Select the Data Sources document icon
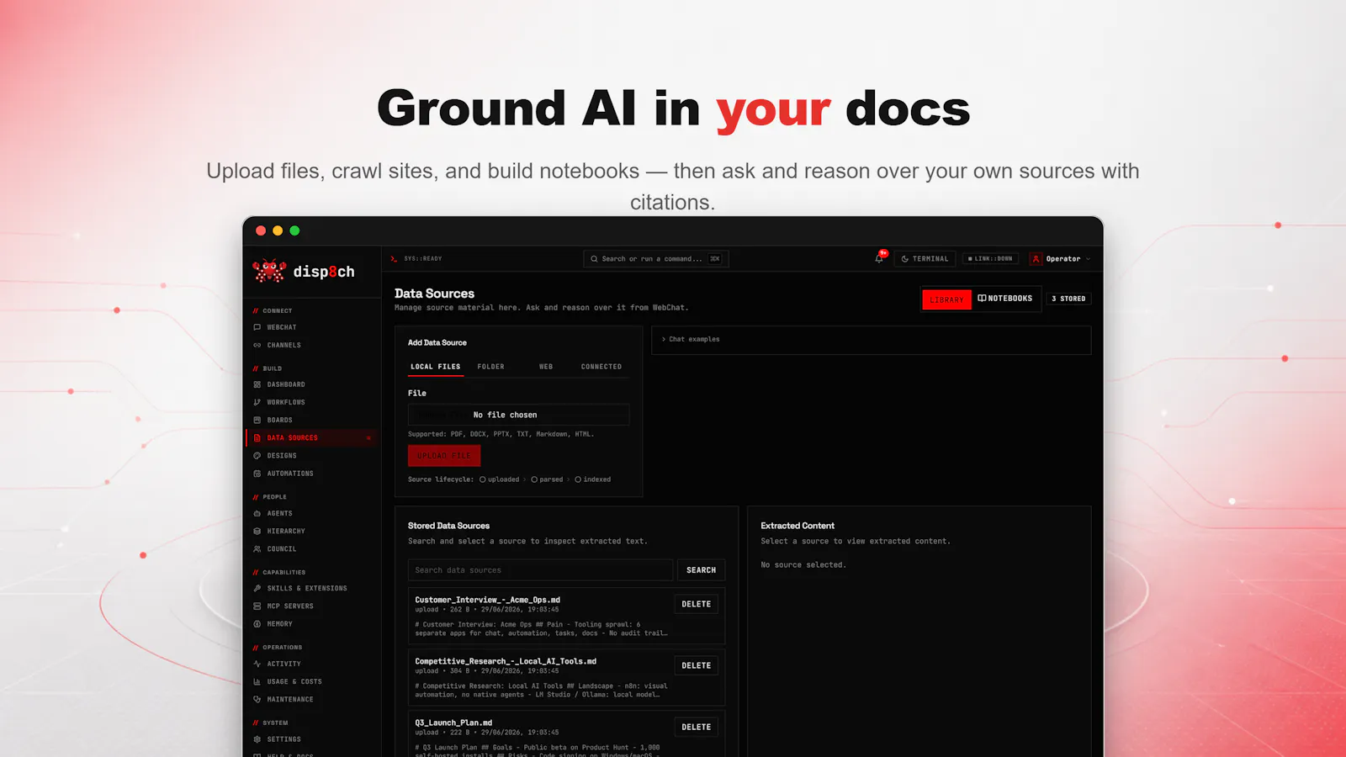Screen dimensions: 1346x757 pyautogui.click(x=257, y=437)
